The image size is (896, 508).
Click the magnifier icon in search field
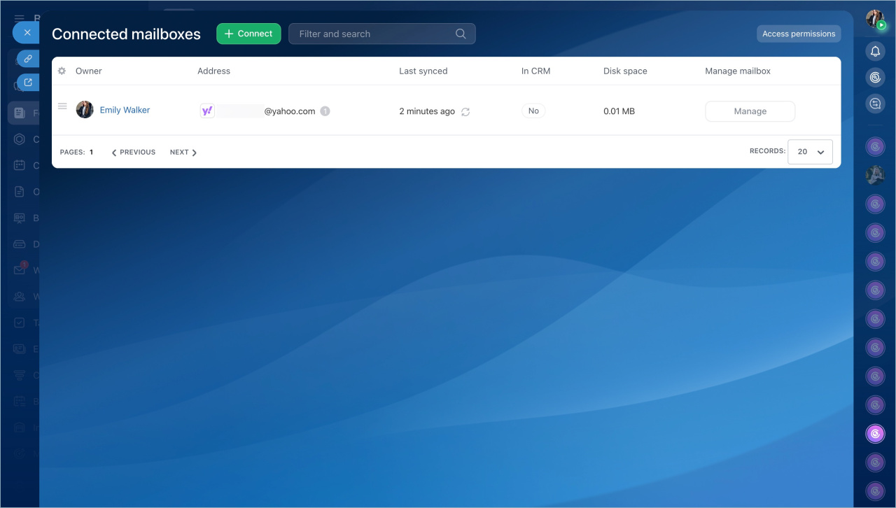tap(461, 34)
